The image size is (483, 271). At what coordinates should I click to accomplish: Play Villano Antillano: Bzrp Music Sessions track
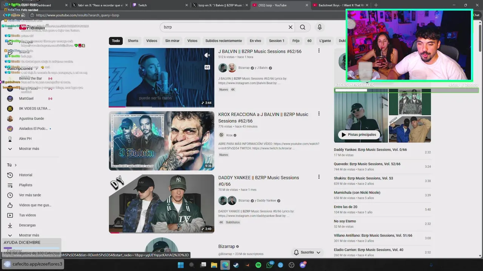click(x=373, y=236)
